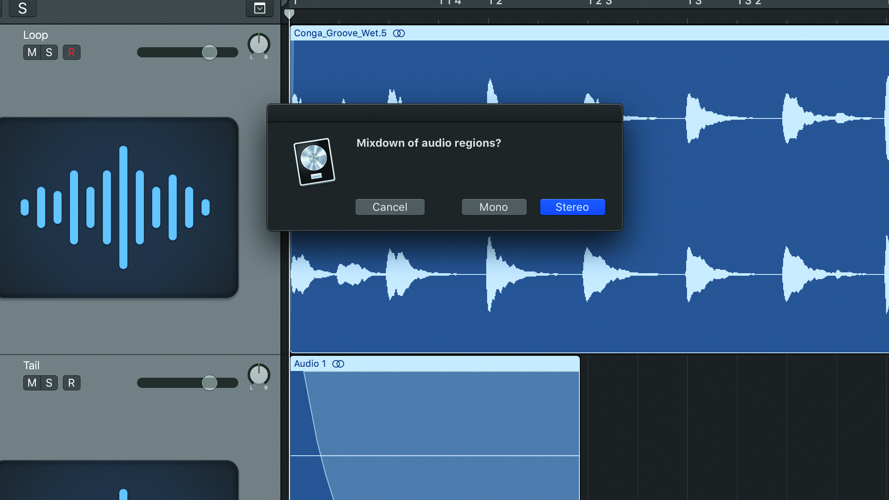Click the Tail track waveform icon
This screenshot has width=889, height=500.
[118, 480]
